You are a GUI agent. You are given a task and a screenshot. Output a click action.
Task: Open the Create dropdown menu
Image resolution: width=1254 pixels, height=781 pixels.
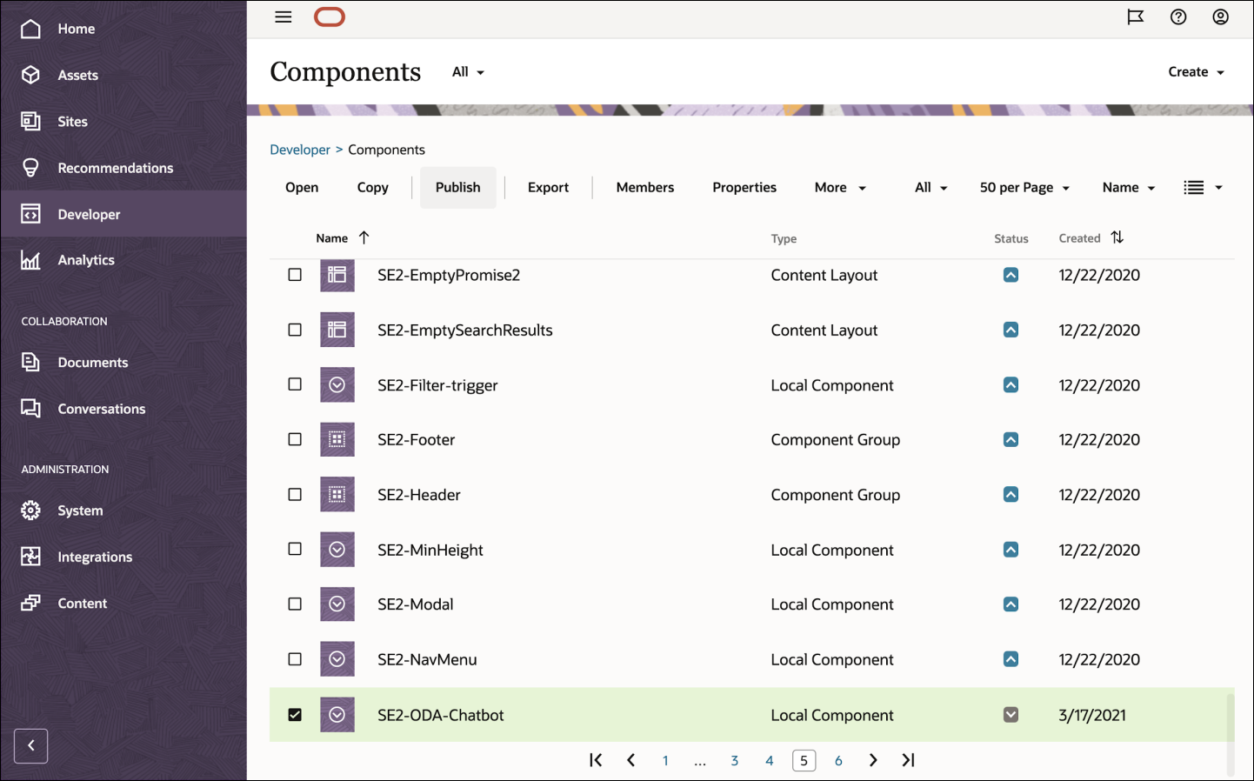click(x=1196, y=71)
